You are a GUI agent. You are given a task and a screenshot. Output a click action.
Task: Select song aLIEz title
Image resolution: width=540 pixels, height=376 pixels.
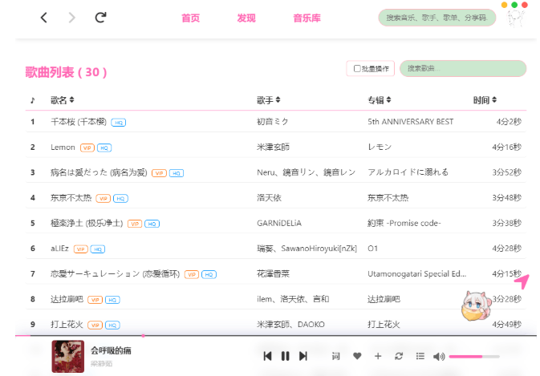(59, 249)
